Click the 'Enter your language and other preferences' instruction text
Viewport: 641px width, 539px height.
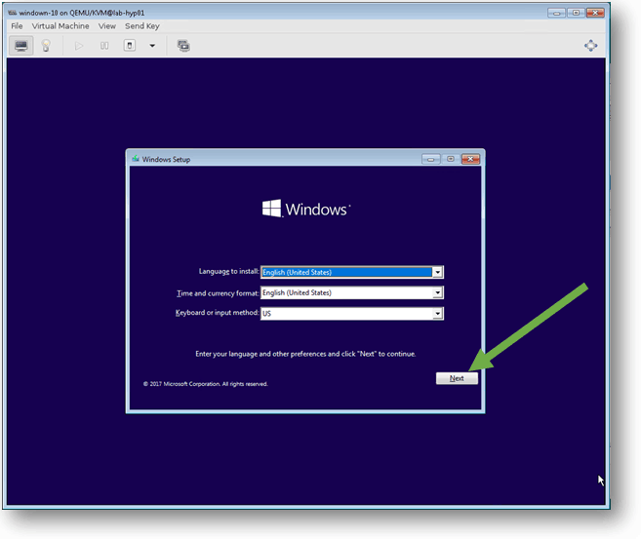point(305,354)
